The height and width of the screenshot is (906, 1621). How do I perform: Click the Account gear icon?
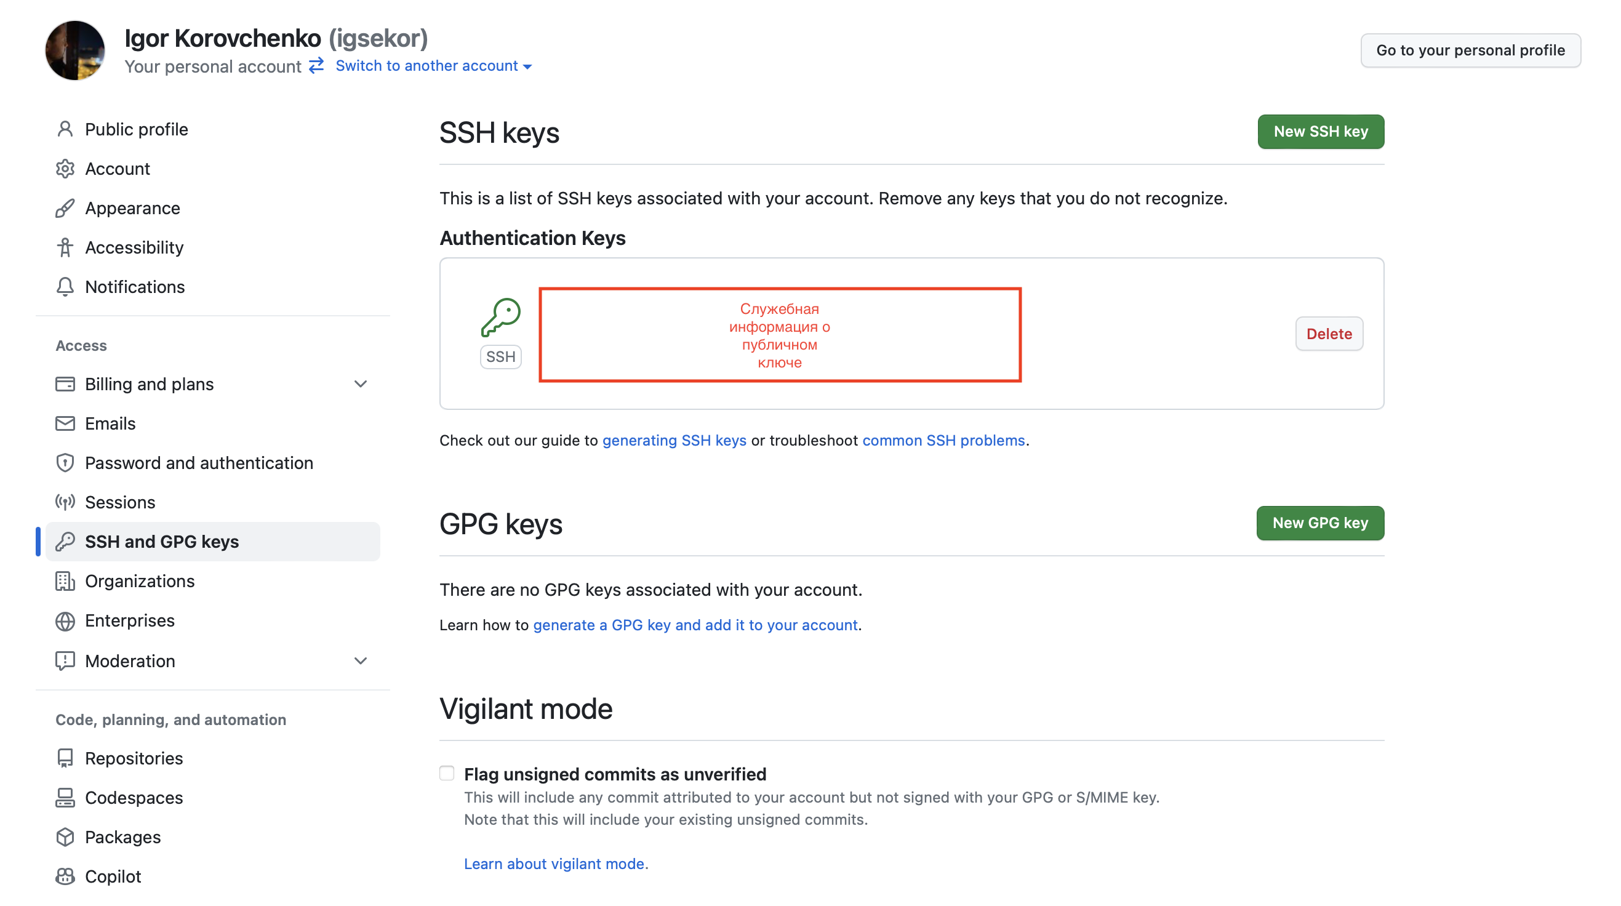pyautogui.click(x=65, y=169)
